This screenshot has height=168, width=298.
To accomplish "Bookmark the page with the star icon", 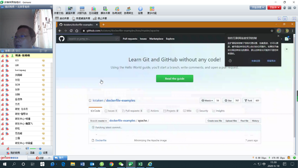I will [x=272, y=31].
